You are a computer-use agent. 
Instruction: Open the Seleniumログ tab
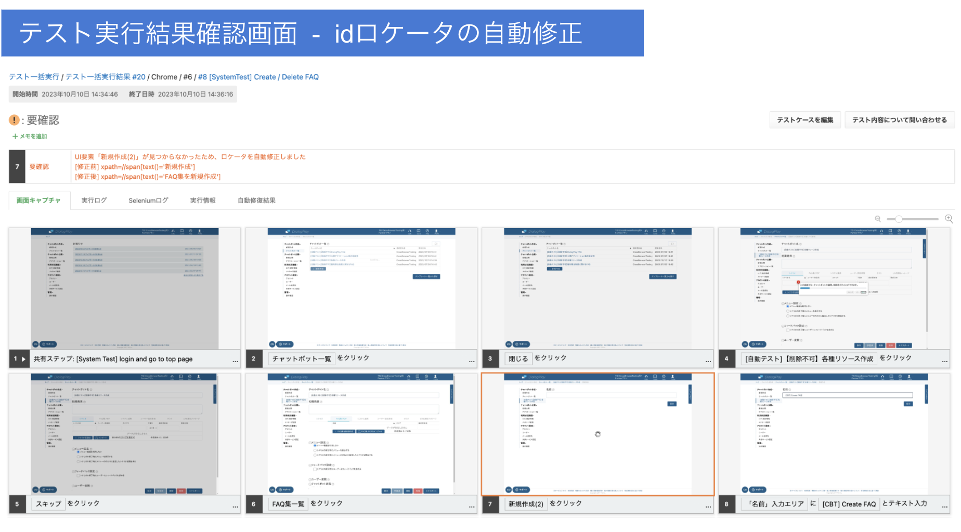(x=149, y=200)
